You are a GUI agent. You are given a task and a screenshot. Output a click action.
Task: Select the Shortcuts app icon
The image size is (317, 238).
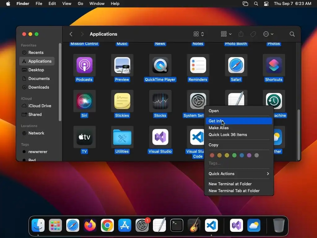point(274,65)
